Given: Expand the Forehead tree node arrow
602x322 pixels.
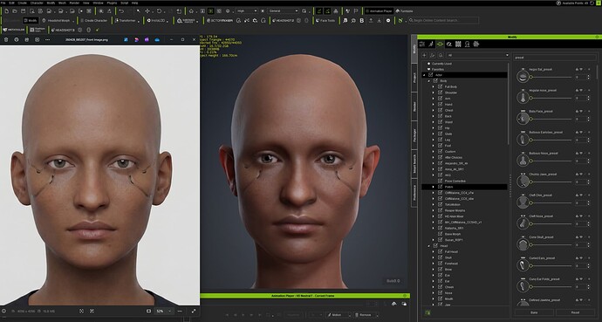Looking at the screenshot, I should 434,264.
